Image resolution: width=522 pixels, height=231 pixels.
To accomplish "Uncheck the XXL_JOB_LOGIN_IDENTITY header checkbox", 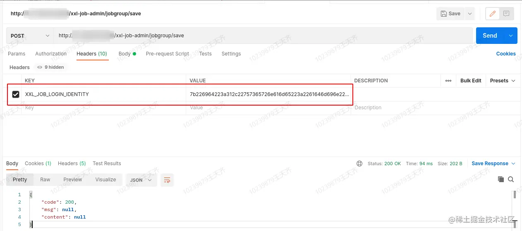I will [16, 94].
